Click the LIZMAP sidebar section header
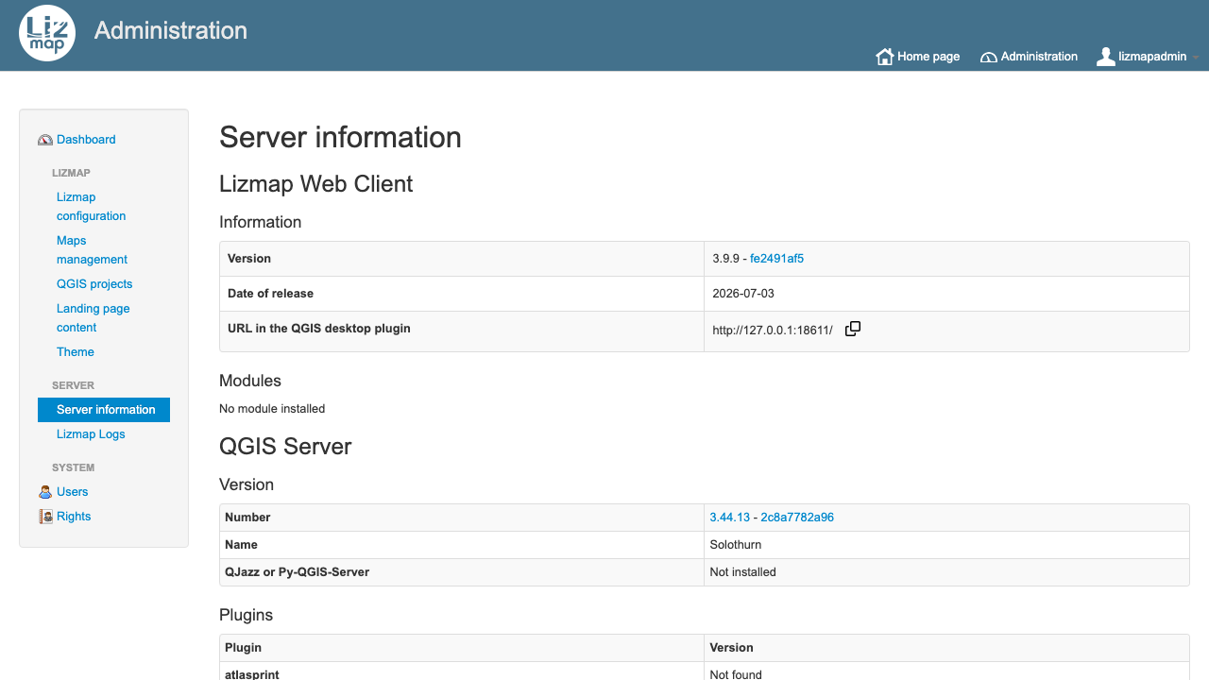This screenshot has height=680, width=1209. tap(71, 173)
